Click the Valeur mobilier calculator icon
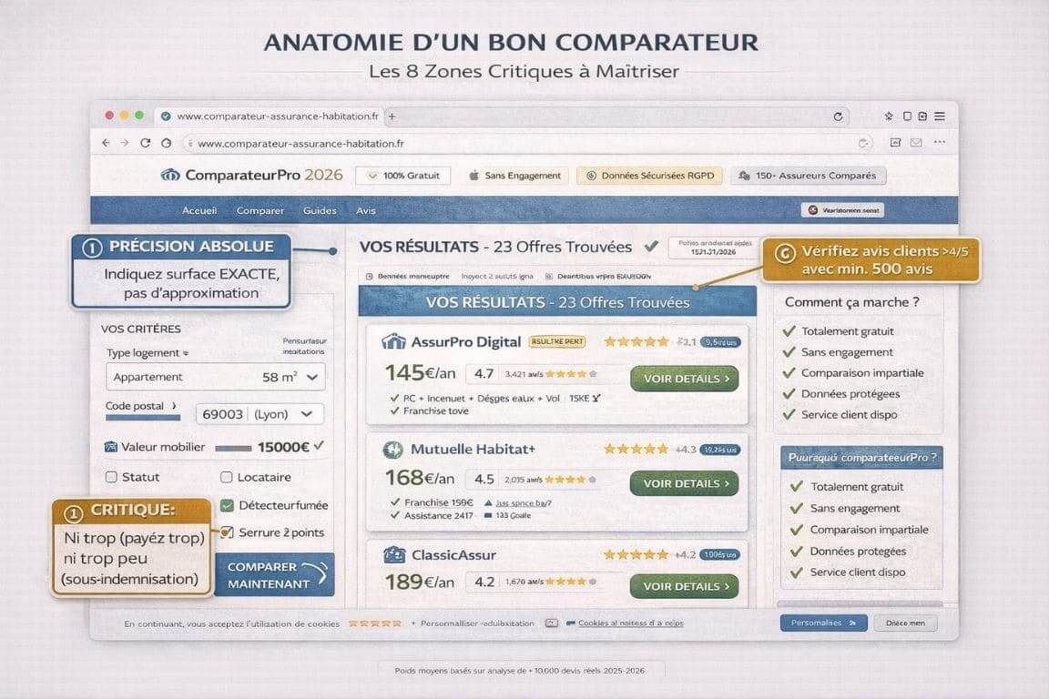Viewport: 1049px width, 699px height. coord(110,446)
